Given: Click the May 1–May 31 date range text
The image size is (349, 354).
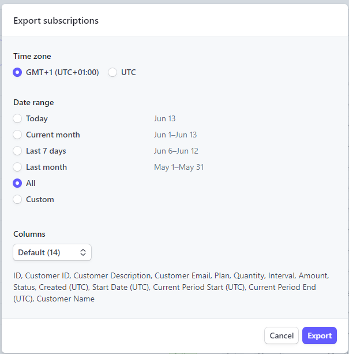Looking at the screenshot, I should click(179, 167).
